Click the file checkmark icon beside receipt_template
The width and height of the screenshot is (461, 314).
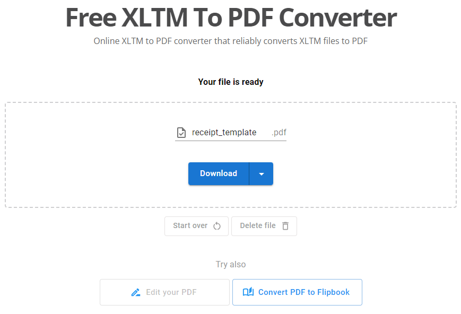(x=181, y=133)
